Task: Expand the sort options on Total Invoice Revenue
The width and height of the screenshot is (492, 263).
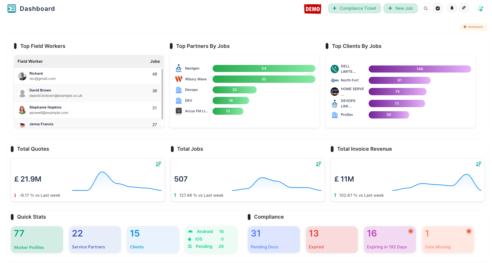Action: click(479, 164)
